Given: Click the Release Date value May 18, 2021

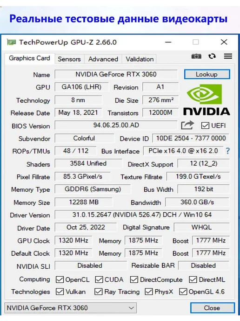Looking at the screenshot, I should pos(78,112).
